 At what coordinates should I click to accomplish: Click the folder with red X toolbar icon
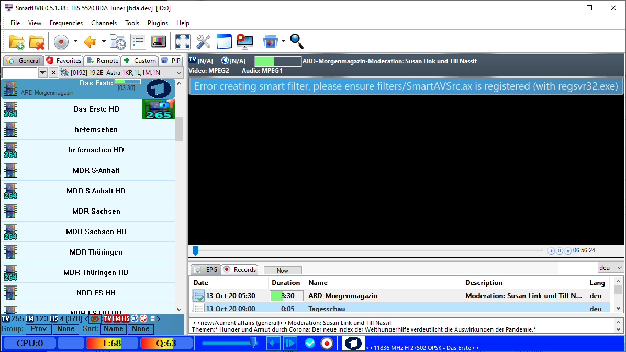pos(36,41)
